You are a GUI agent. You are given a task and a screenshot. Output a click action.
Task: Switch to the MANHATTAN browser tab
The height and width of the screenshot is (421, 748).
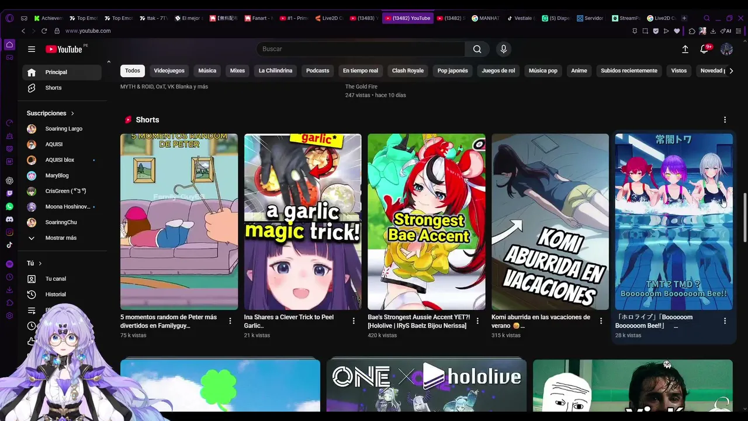(x=485, y=18)
